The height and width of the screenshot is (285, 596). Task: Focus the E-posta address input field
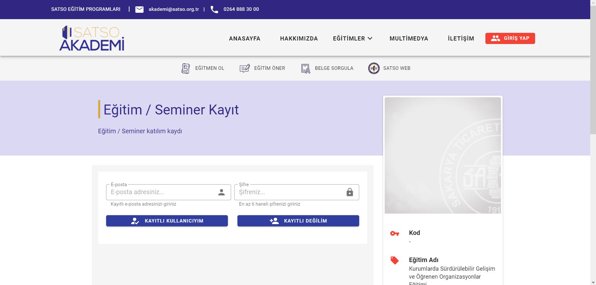click(x=161, y=192)
